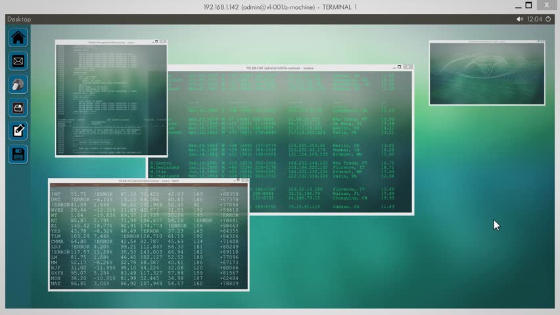Maximize the top-left code listing window

click(156, 41)
